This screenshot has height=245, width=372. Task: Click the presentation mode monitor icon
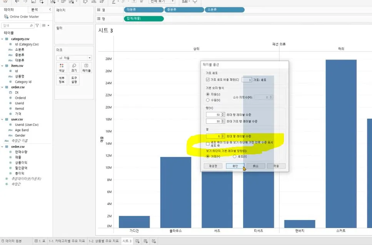[x=195, y=2]
